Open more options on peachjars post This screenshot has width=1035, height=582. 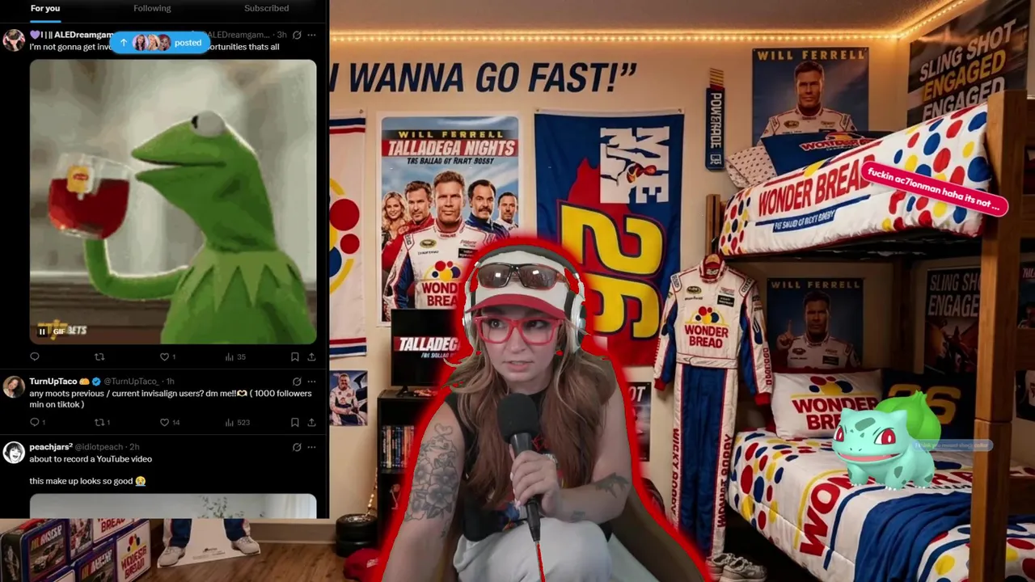311,447
